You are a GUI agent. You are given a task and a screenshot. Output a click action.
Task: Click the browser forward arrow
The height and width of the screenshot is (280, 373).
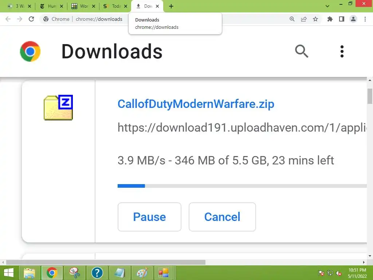[20, 19]
